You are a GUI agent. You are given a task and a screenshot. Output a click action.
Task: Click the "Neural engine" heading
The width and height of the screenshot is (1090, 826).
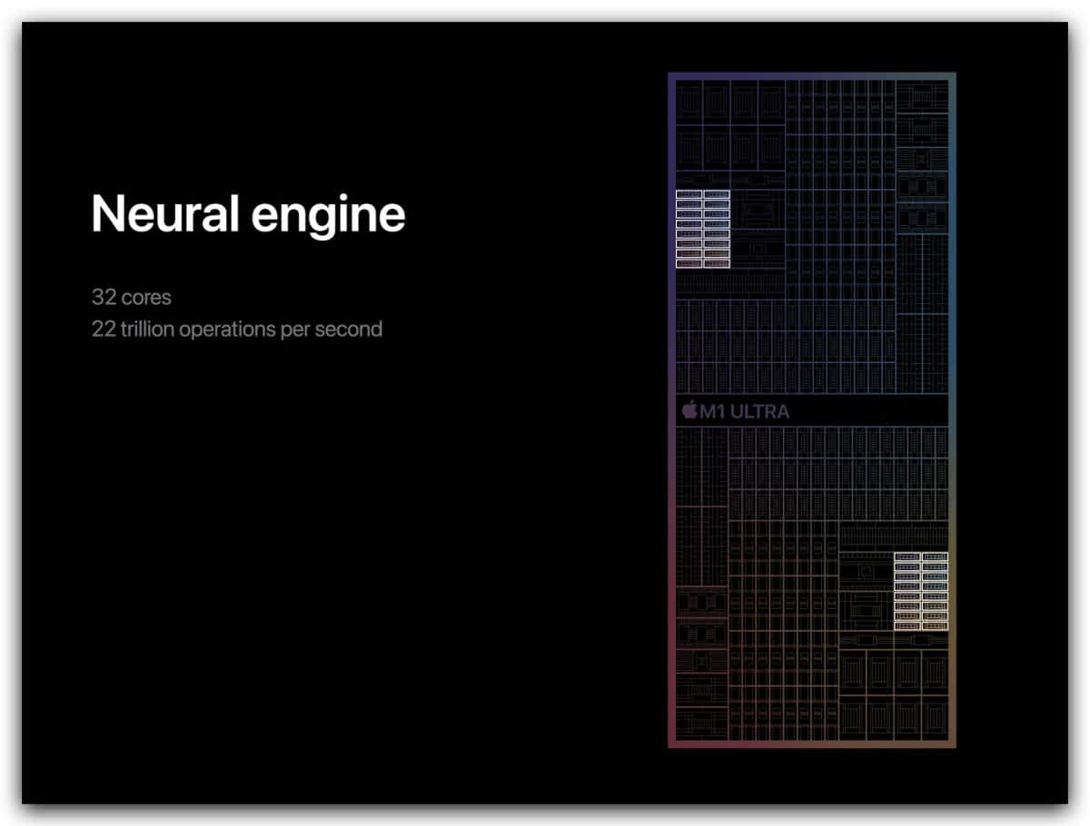pyautogui.click(x=248, y=214)
